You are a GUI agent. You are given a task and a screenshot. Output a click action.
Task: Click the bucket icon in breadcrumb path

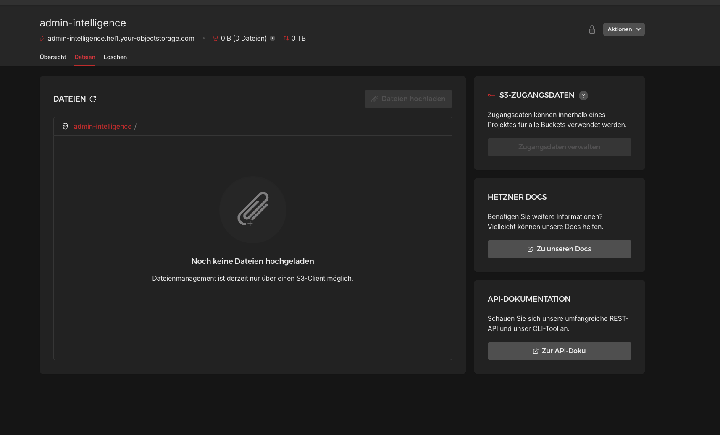coord(65,126)
